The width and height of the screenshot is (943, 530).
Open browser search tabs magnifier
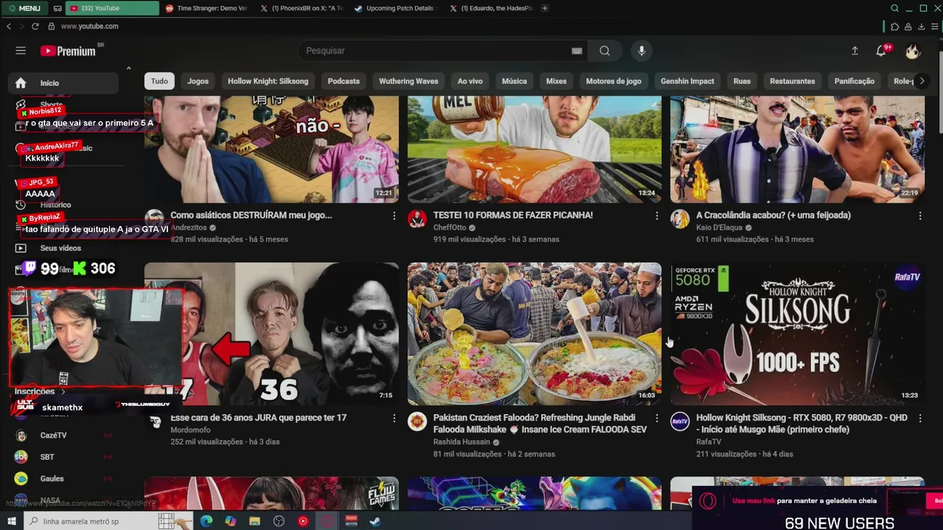894,8
